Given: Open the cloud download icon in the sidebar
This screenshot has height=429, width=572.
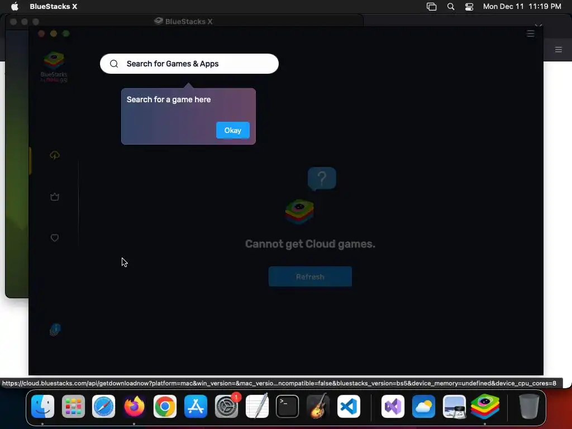Looking at the screenshot, I should pyautogui.click(x=55, y=155).
